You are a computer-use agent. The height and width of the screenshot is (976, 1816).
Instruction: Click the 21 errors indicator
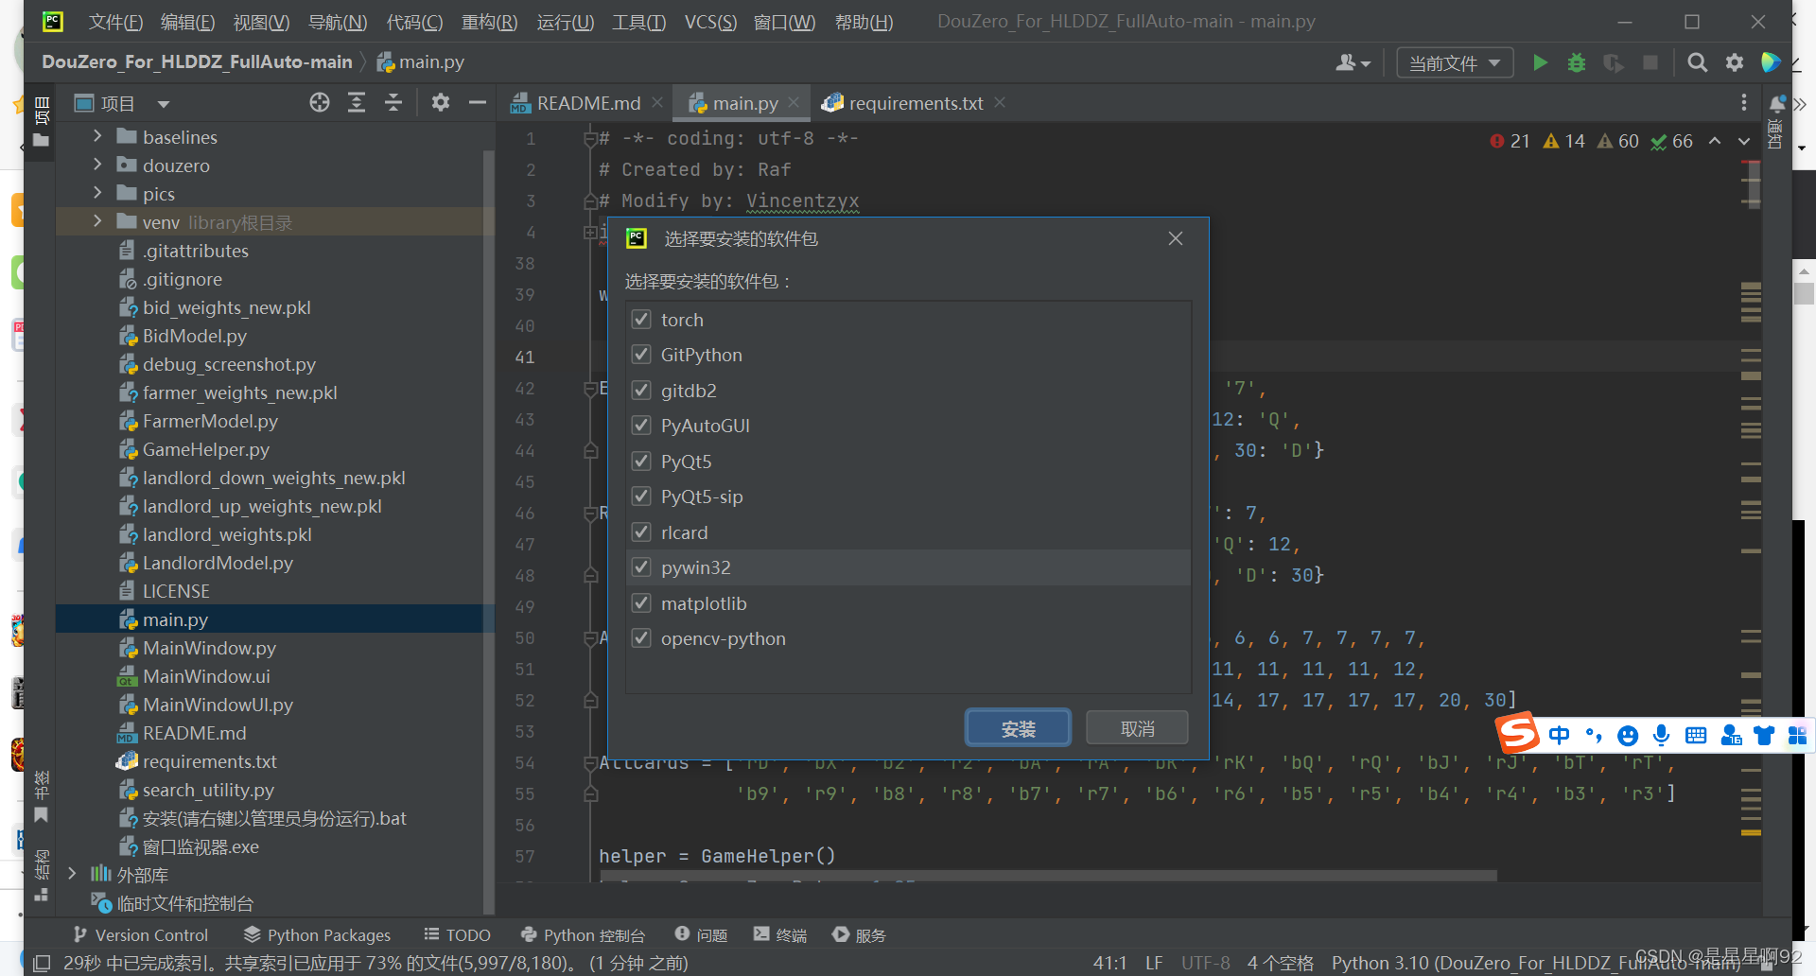[x=1510, y=141]
